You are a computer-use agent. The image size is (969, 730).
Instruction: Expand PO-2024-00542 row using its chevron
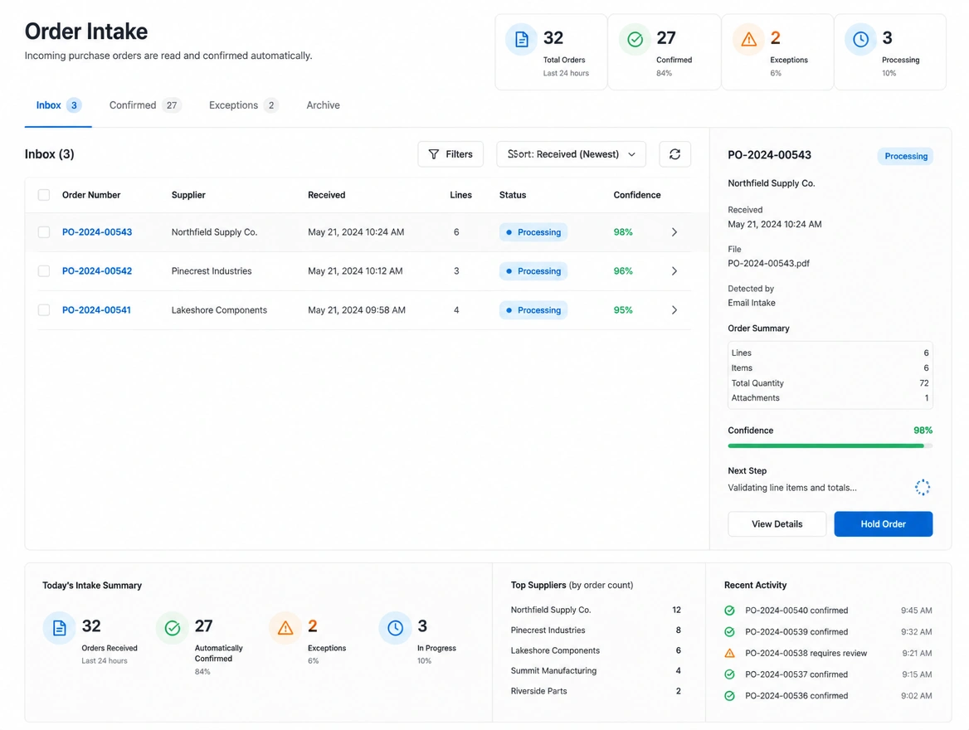[x=674, y=270]
